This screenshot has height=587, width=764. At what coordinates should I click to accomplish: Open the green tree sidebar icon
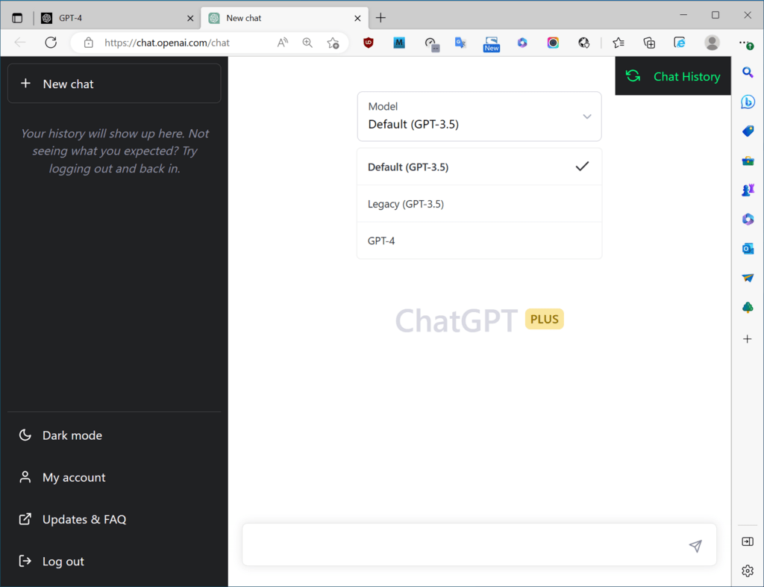coord(748,307)
